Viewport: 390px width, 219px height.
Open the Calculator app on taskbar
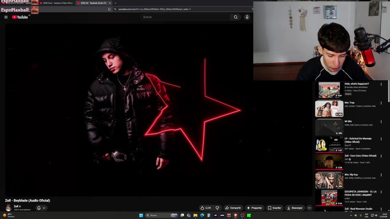pyautogui.click(x=209, y=215)
